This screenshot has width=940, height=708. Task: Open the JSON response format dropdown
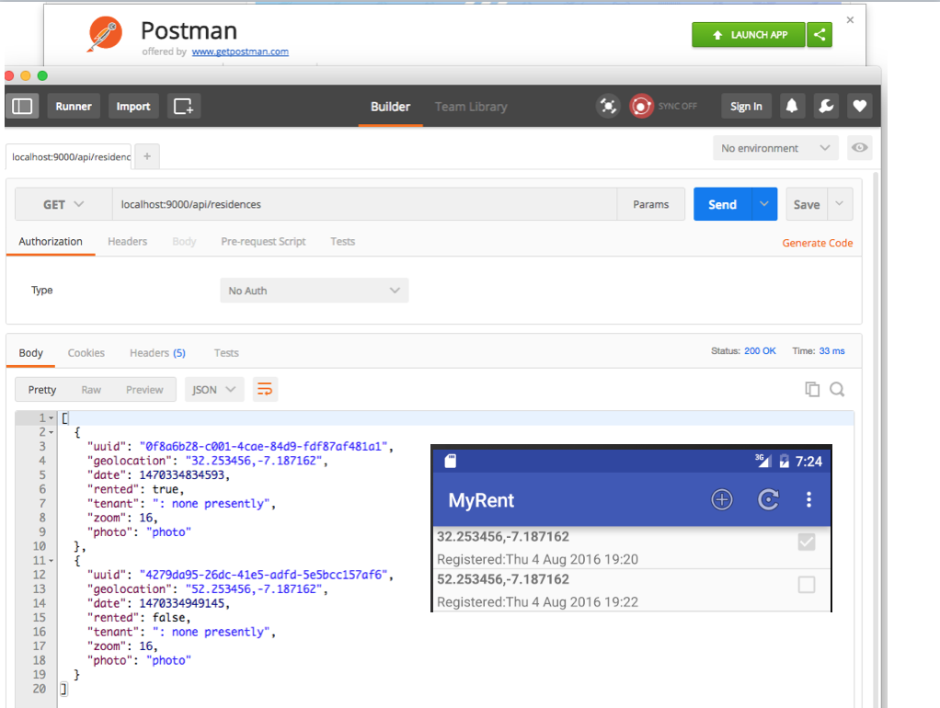coord(213,389)
